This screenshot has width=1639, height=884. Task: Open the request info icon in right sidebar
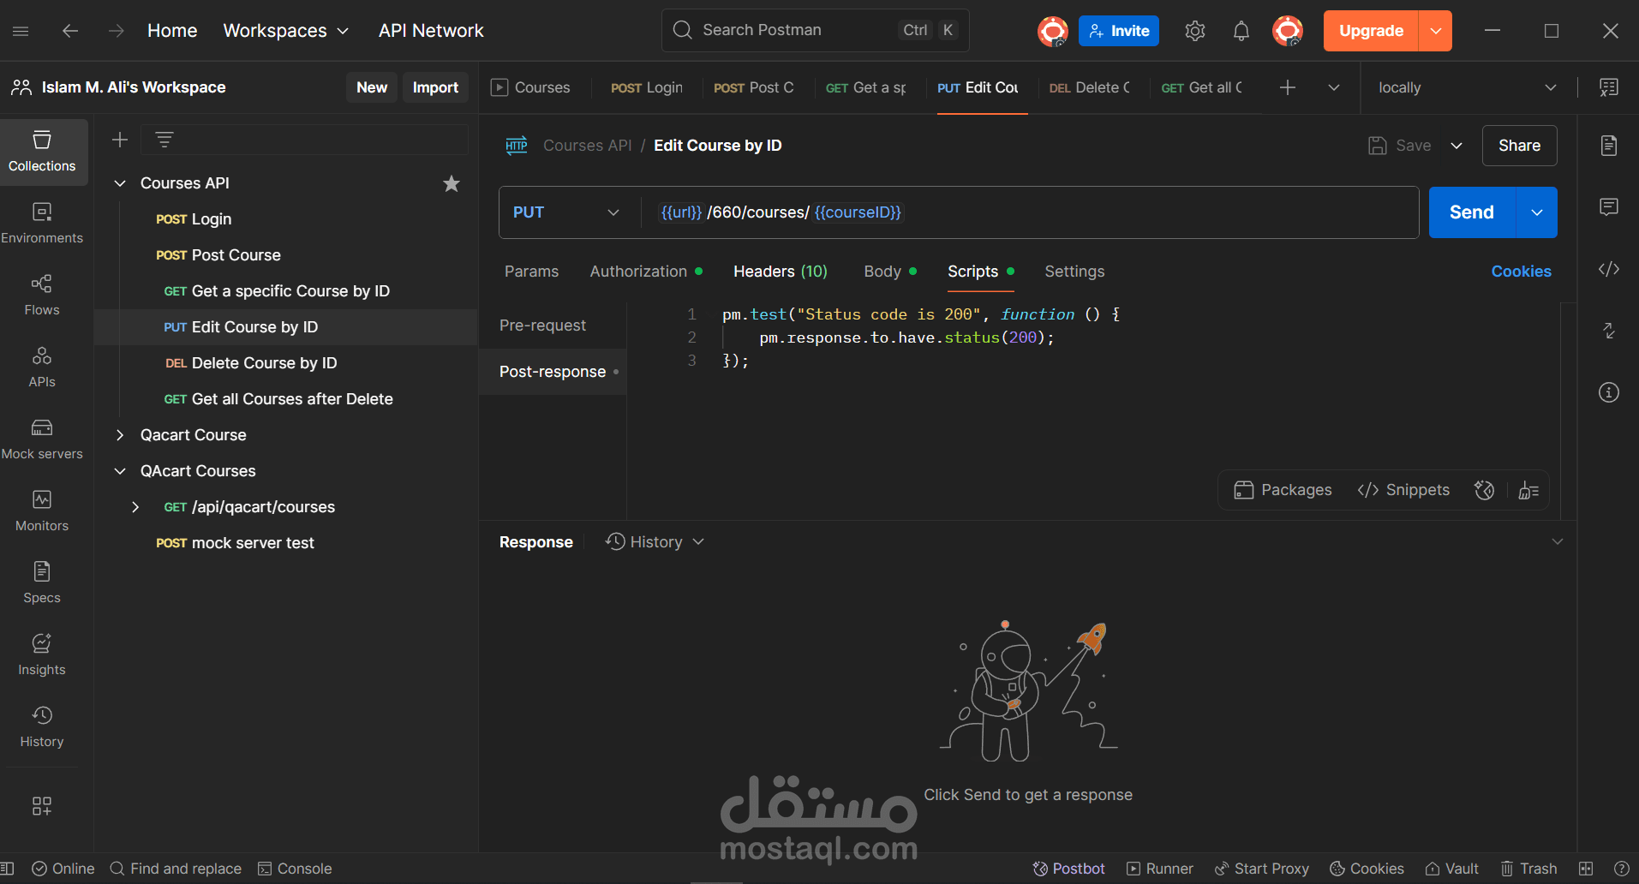point(1609,392)
